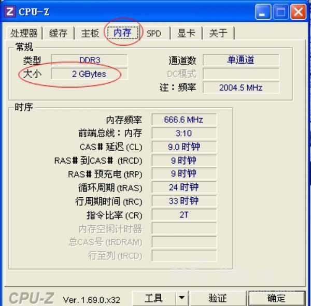This screenshot has height=306, width=311.
Task: Click the 验证 button
Action: click(218, 298)
